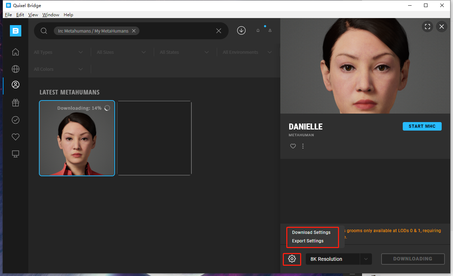Click the Downloading 14% progress spinner
The width and height of the screenshot is (453, 276).
point(107,108)
